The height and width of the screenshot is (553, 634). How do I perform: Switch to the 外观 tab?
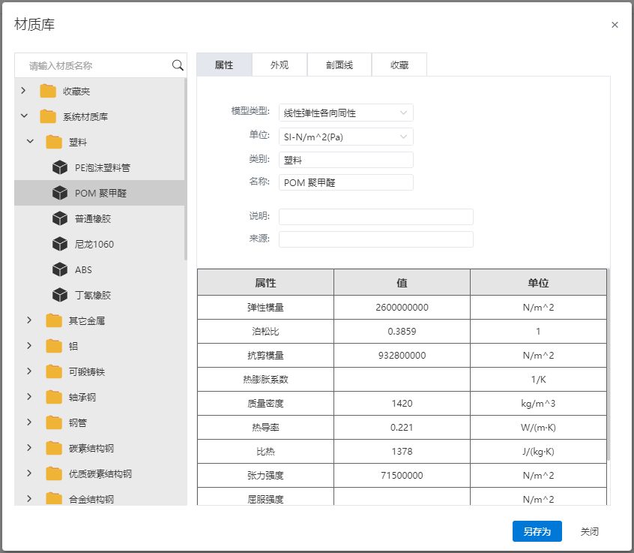280,65
